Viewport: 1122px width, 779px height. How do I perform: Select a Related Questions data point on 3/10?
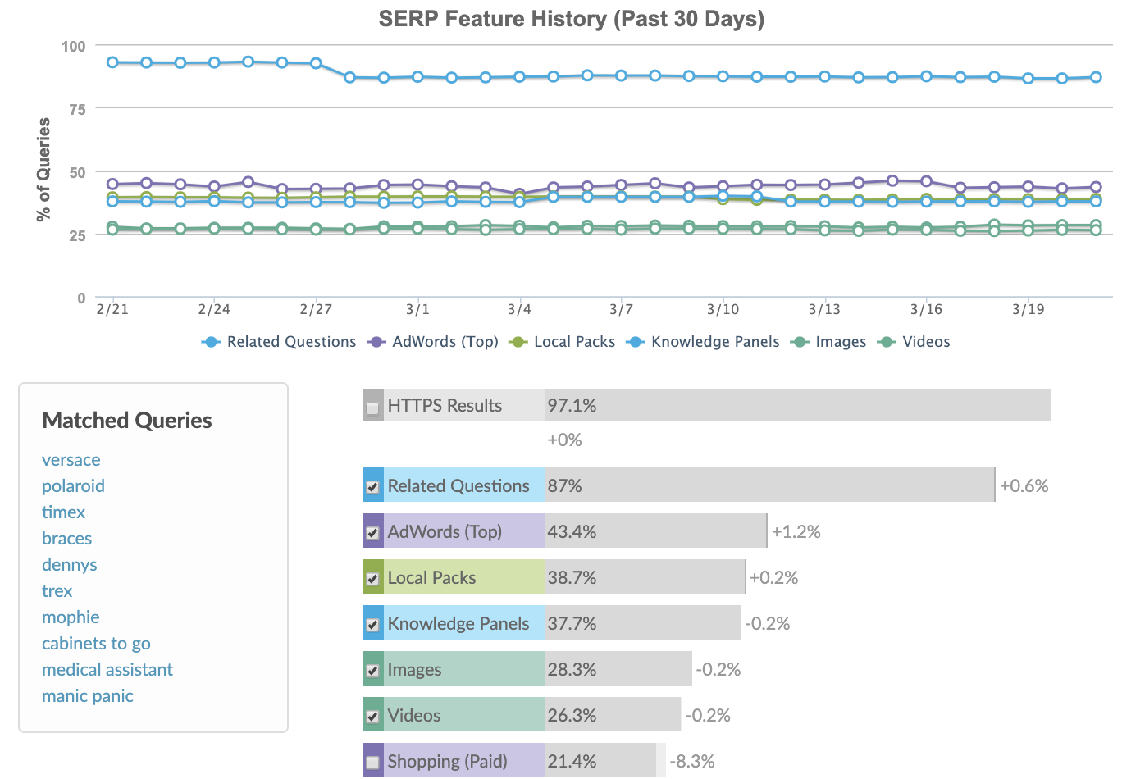pyautogui.click(x=722, y=75)
